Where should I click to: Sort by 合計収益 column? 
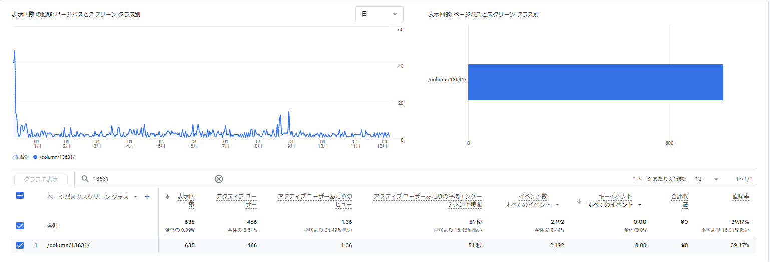(x=680, y=200)
